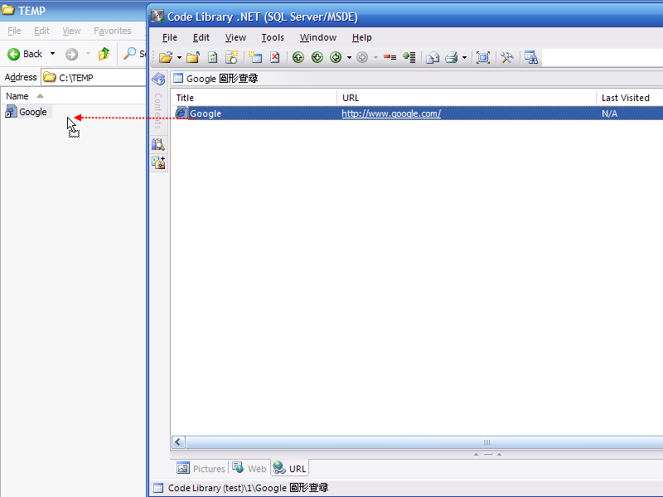Image resolution: width=663 pixels, height=497 pixels.
Task: Open the Print dropdown arrow
Action: click(x=464, y=57)
